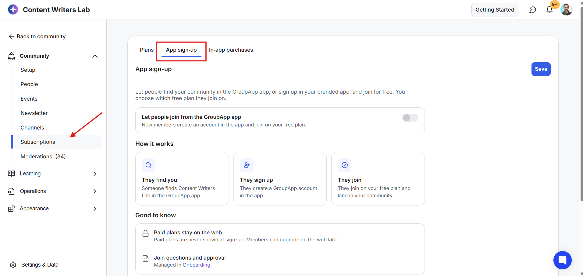This screenshot has width=583, height=276.
Task: Switch to the Plans tab
Action: [x=147, y=50]
